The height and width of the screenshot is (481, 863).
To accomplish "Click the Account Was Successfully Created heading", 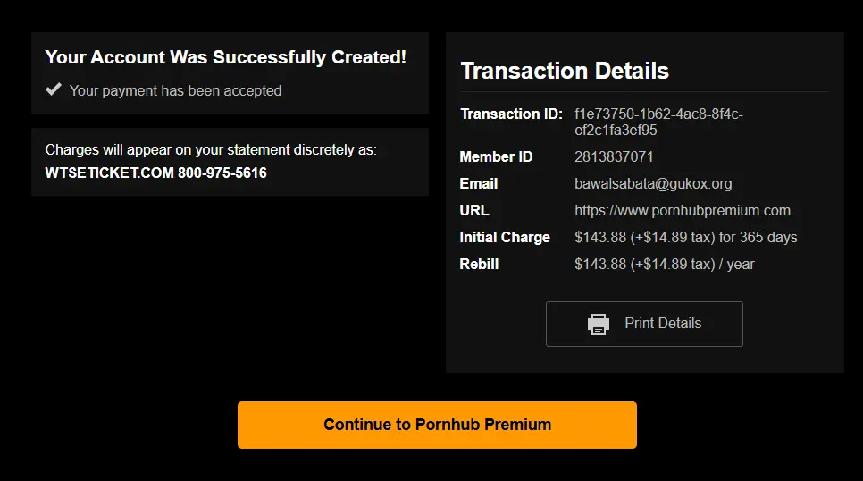I will click(226, 57).
